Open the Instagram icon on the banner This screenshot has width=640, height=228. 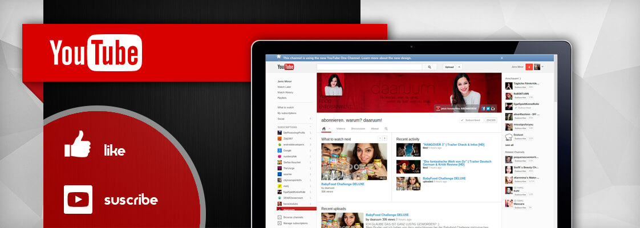493,108
